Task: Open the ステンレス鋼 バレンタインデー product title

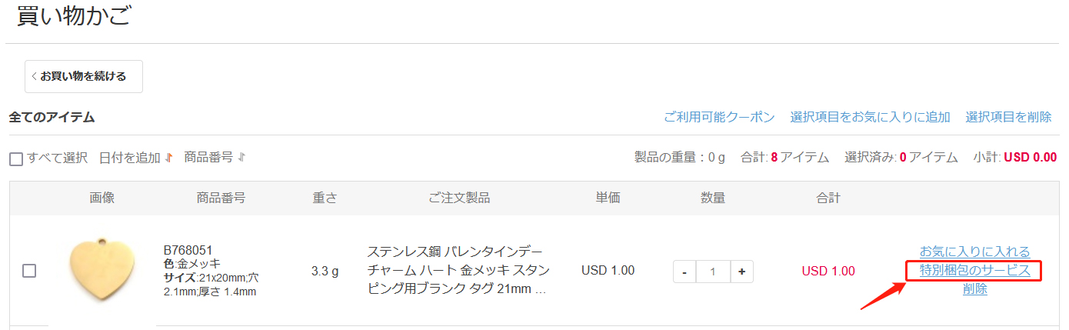Action: pyautogui.click(x=458, y=272)
